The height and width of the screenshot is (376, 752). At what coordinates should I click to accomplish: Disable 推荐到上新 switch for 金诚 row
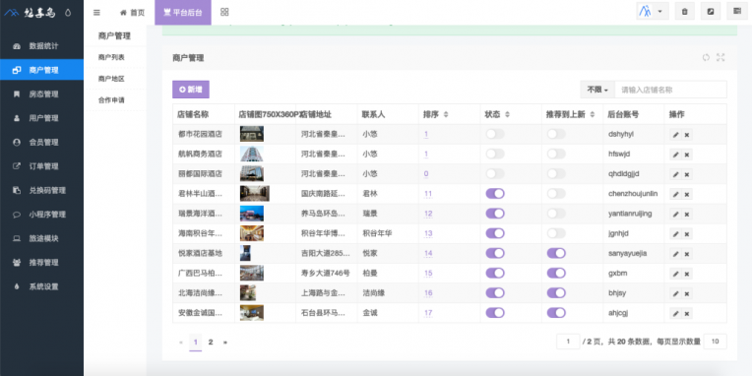coord(556,313)
